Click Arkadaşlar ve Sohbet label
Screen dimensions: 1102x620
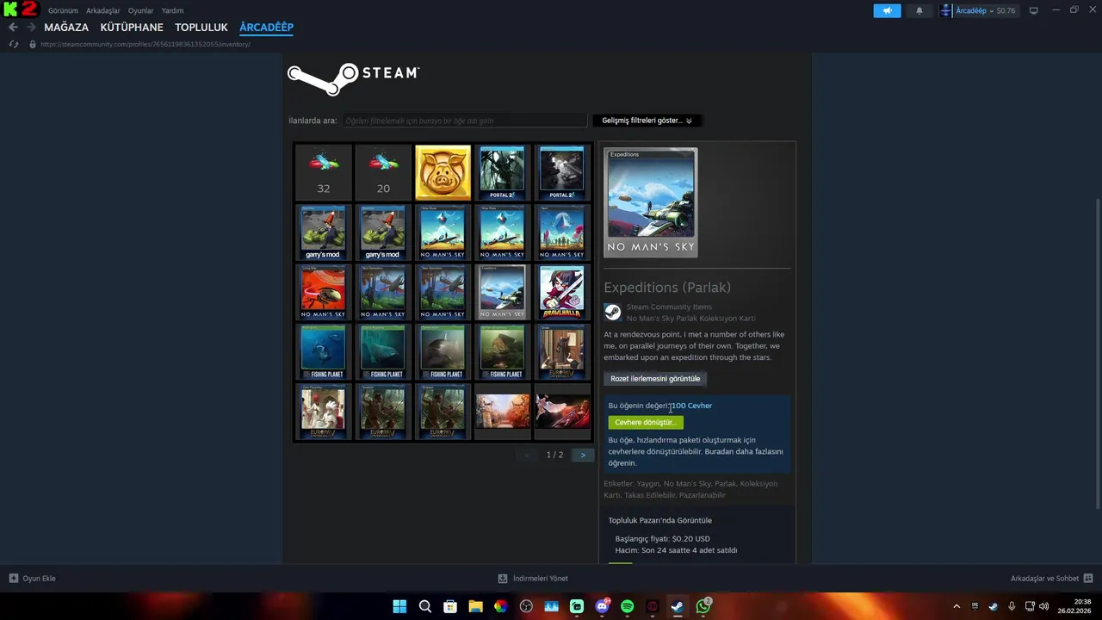click(1044, 579)
